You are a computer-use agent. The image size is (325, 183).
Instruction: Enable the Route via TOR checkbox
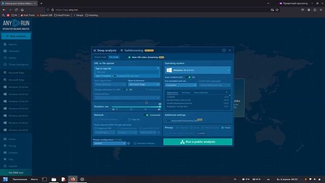95,128
